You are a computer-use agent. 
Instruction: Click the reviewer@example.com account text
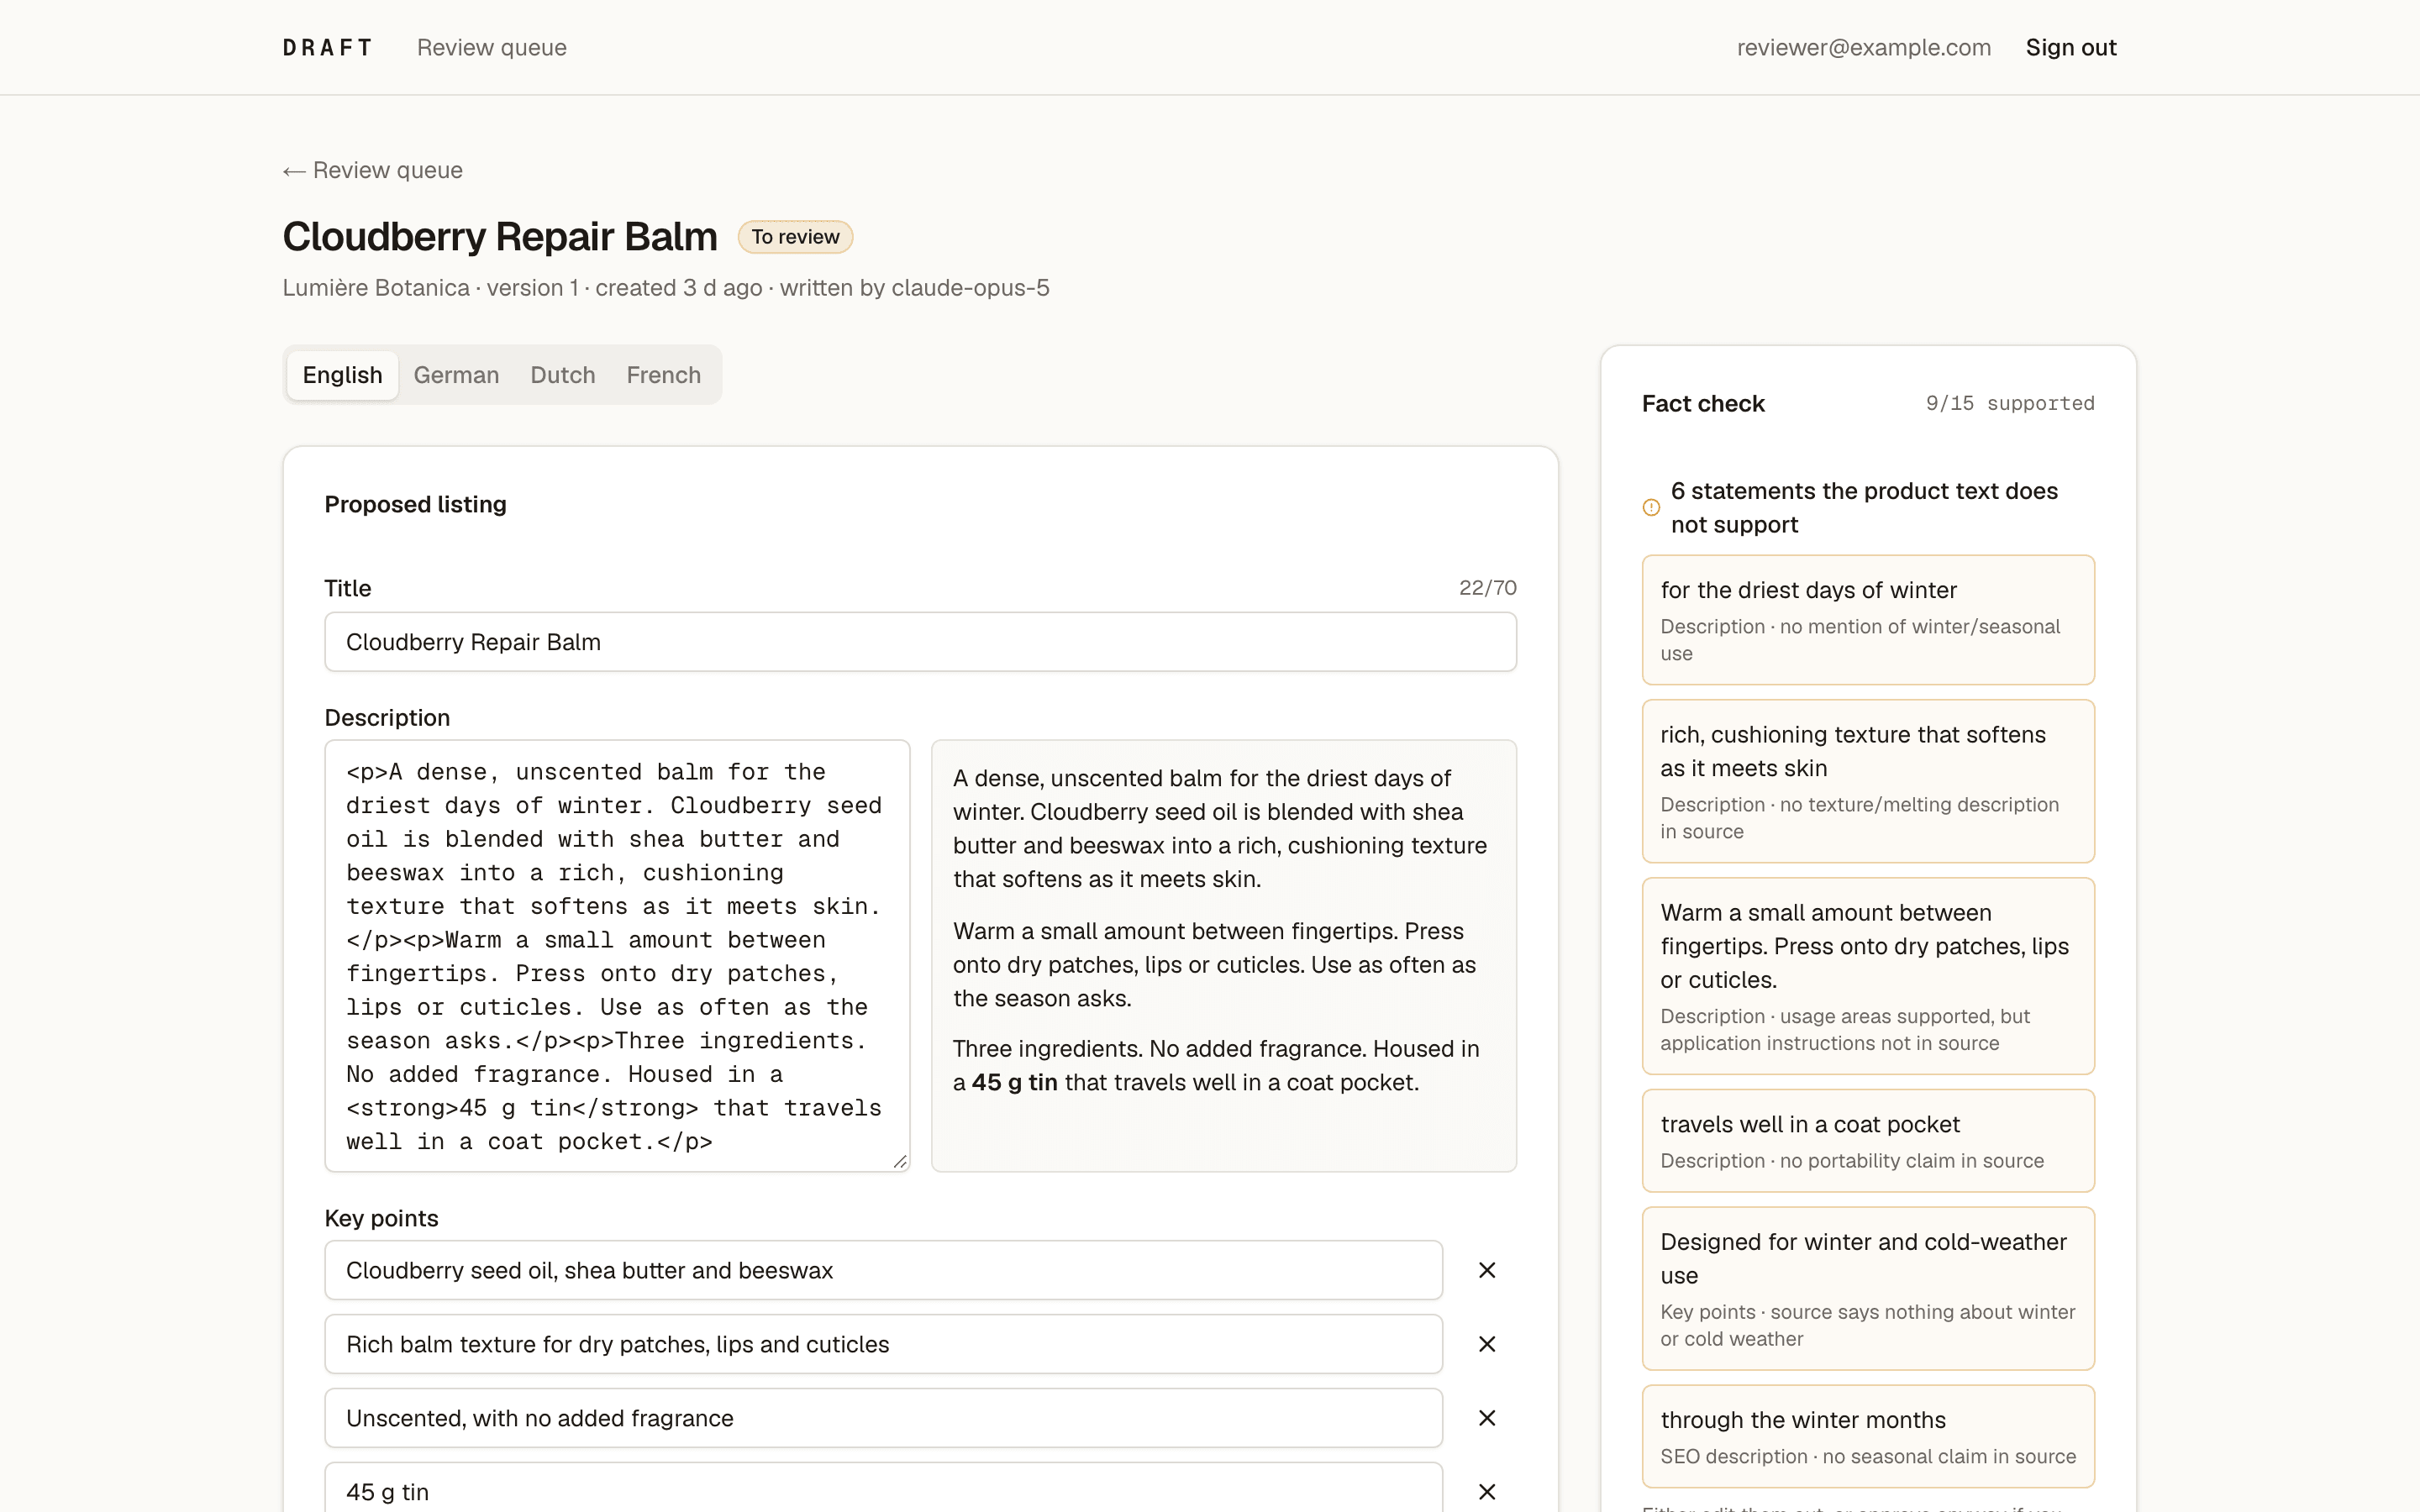(x=1864, y=48)
